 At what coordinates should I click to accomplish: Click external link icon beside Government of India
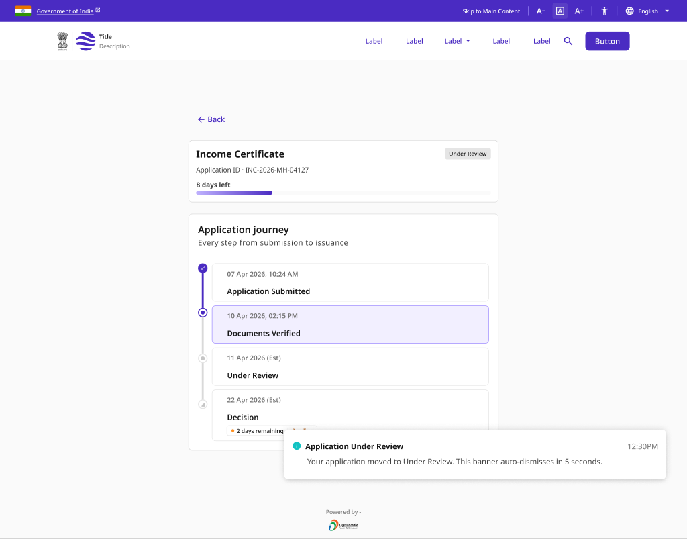[x=98, y=10]
